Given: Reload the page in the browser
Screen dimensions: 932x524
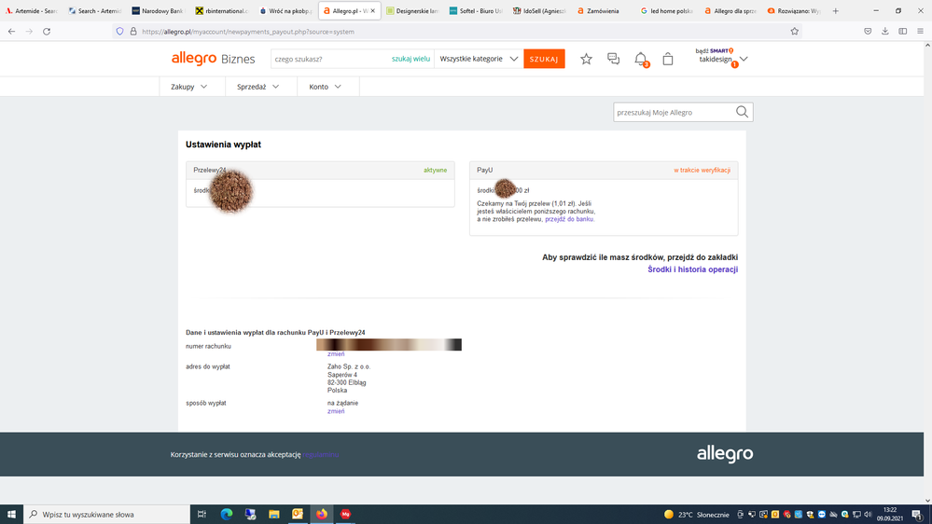Looking at the screenshot, I should click(x=47, y=31).
